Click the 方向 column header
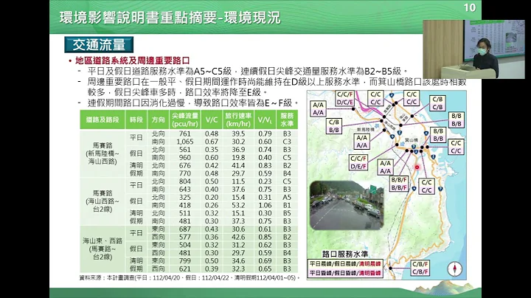Image resolution: width=531 pixels, height=298 pixels. (158, 119)
